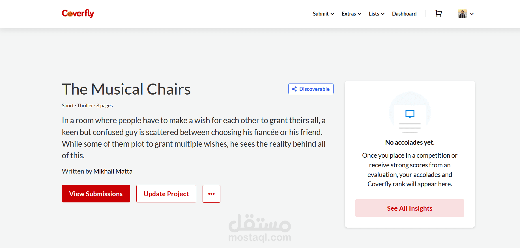Click the View Submissions button

click(x=96, y=194)
